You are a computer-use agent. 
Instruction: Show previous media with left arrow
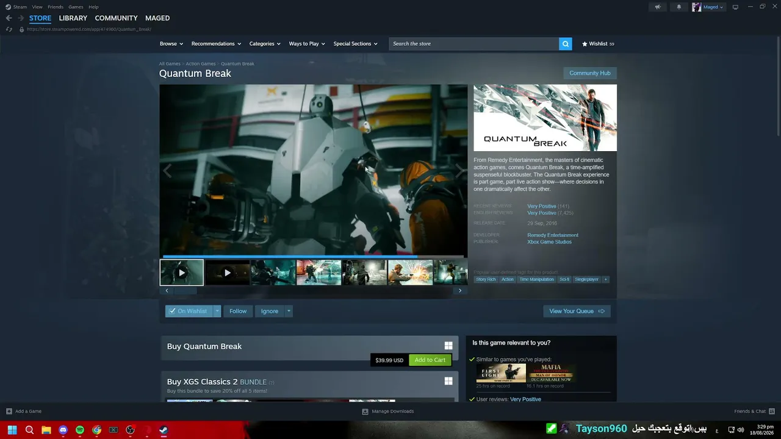(167, 171)
